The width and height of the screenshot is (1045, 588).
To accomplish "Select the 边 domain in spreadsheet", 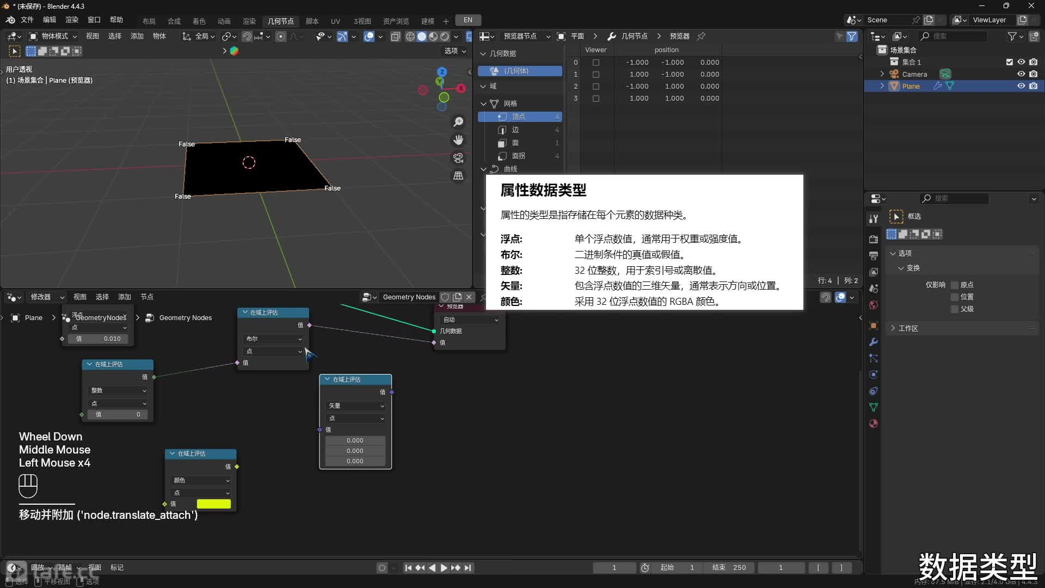I will [x=520, y=130].
